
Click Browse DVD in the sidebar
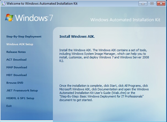15,83
